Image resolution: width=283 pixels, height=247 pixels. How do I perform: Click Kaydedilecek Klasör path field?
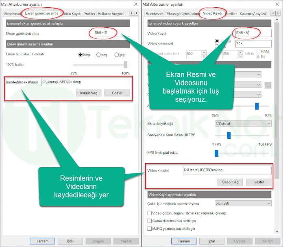[x=86, y=82]
